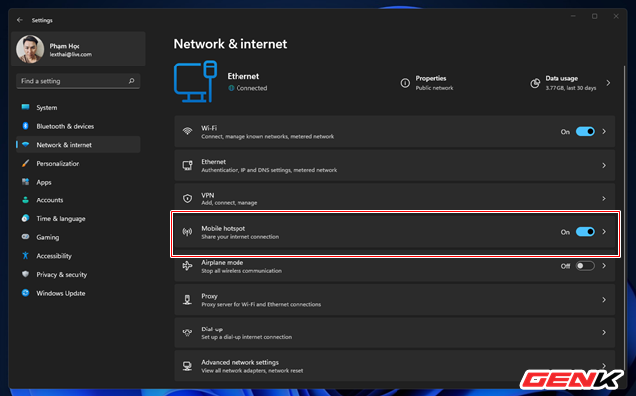The height and width of the screenshot is (396, 636).
Task: Open Proxy row chevron
Action: tap(604, 299)
